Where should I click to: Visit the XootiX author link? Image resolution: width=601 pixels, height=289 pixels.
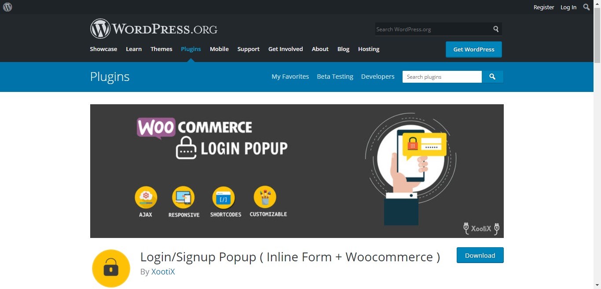pos(163,272)
